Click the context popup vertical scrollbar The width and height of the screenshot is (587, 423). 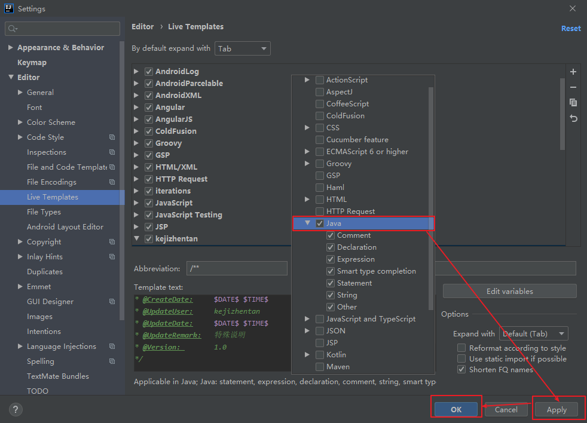tap(431, 198)
